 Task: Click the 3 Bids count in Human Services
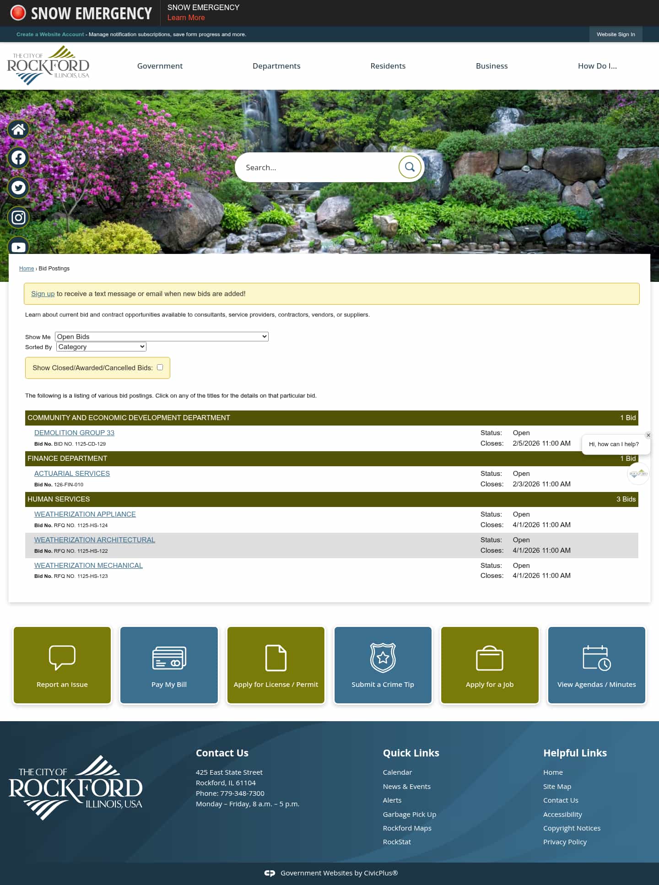pos(626,499)
